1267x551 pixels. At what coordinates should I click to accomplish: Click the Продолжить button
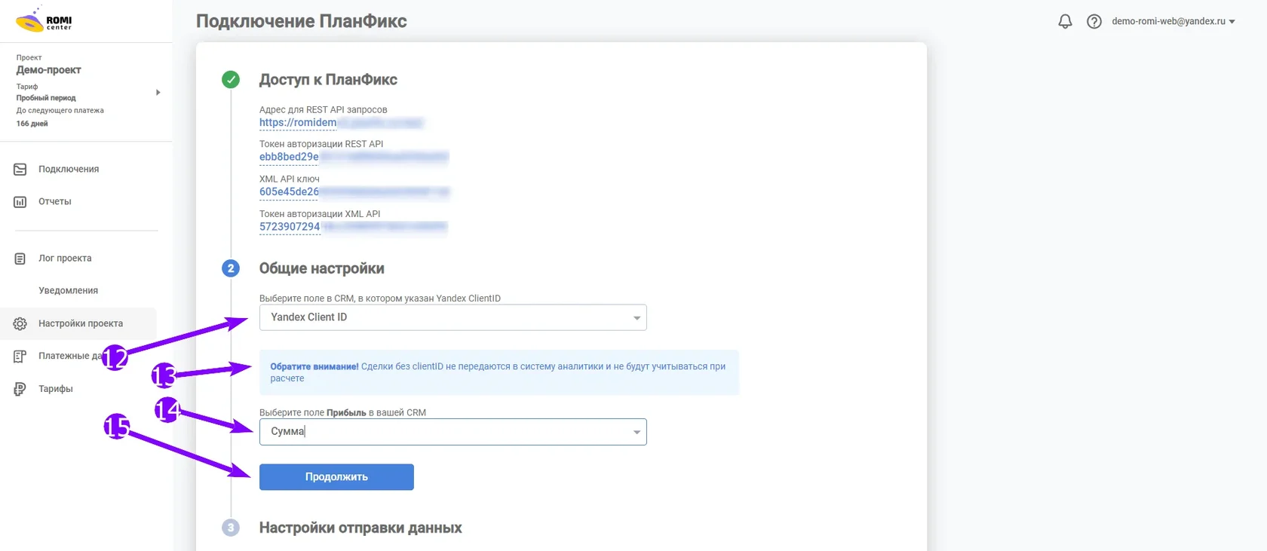coord(336,477)
